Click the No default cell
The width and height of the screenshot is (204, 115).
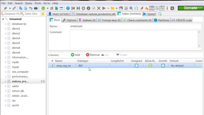tap(181, 66)
